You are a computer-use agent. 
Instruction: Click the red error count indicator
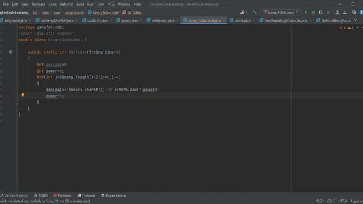pos(342,28)
